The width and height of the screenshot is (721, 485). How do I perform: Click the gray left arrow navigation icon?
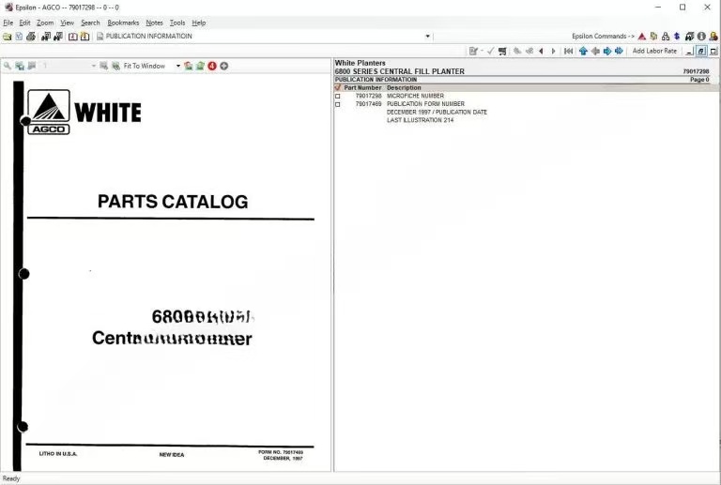click(x=595, y=51)
